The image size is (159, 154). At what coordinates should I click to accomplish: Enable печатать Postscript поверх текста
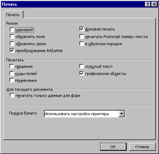pyautogui.click(x=81, y=37)
